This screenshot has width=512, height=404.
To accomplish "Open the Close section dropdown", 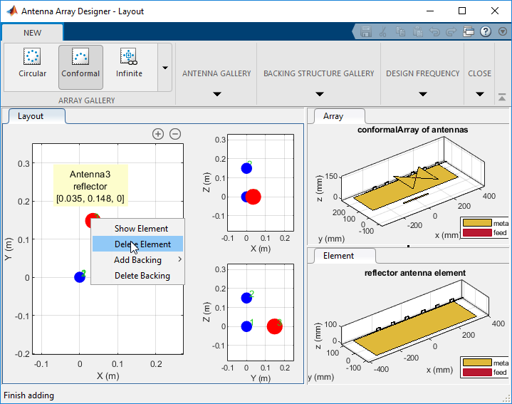I will tap(480, 94).
